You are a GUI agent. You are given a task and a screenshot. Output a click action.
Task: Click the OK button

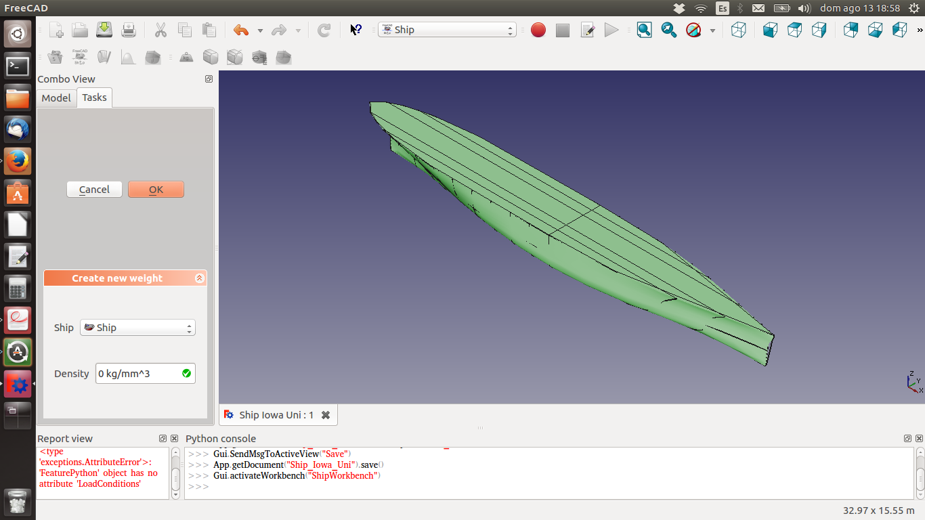coord(156,190)
